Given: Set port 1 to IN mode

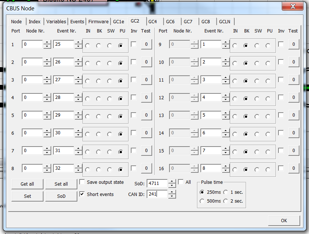Looking at the screenshot, I should [x=88, y=46].
